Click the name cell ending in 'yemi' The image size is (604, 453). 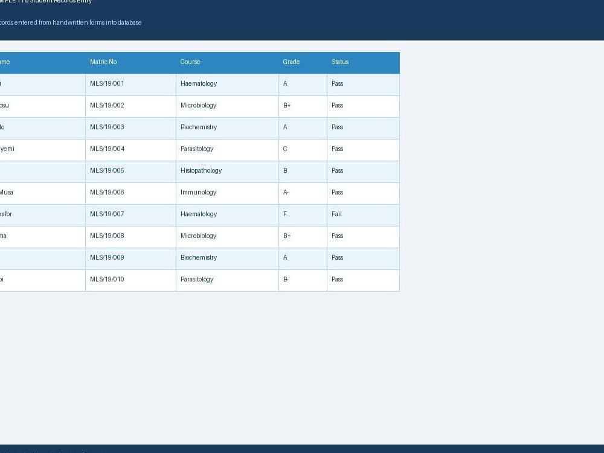[x=42, y=150]
